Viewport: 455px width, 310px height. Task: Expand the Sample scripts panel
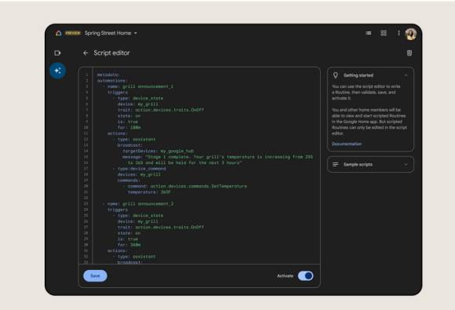[x=406, y=165]
